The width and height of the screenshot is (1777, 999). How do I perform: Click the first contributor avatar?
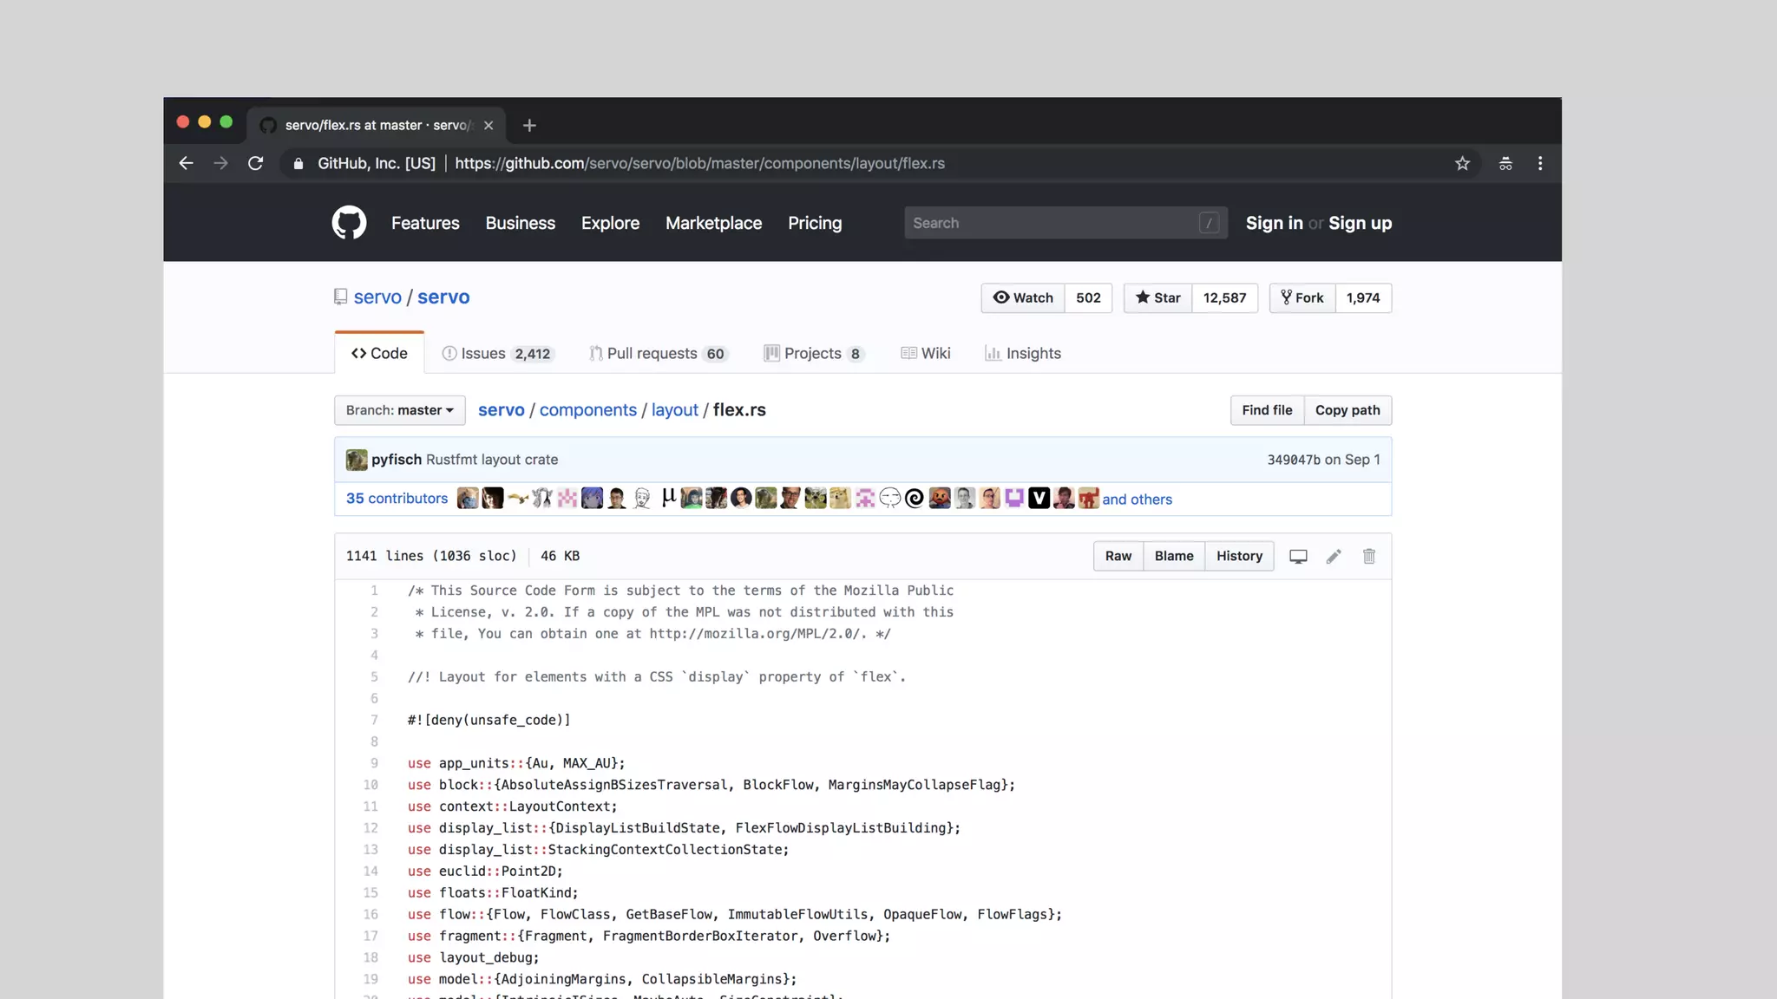(468, 499)
